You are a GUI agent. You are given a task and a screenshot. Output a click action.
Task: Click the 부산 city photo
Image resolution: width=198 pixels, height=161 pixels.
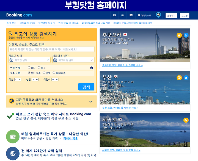coord(145,88)
